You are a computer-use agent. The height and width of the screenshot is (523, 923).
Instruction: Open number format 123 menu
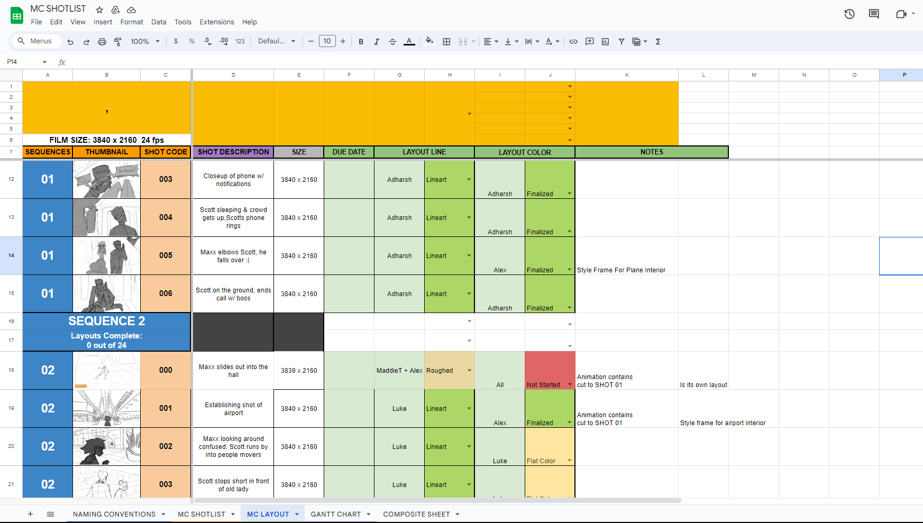click(x=240, y=41)
